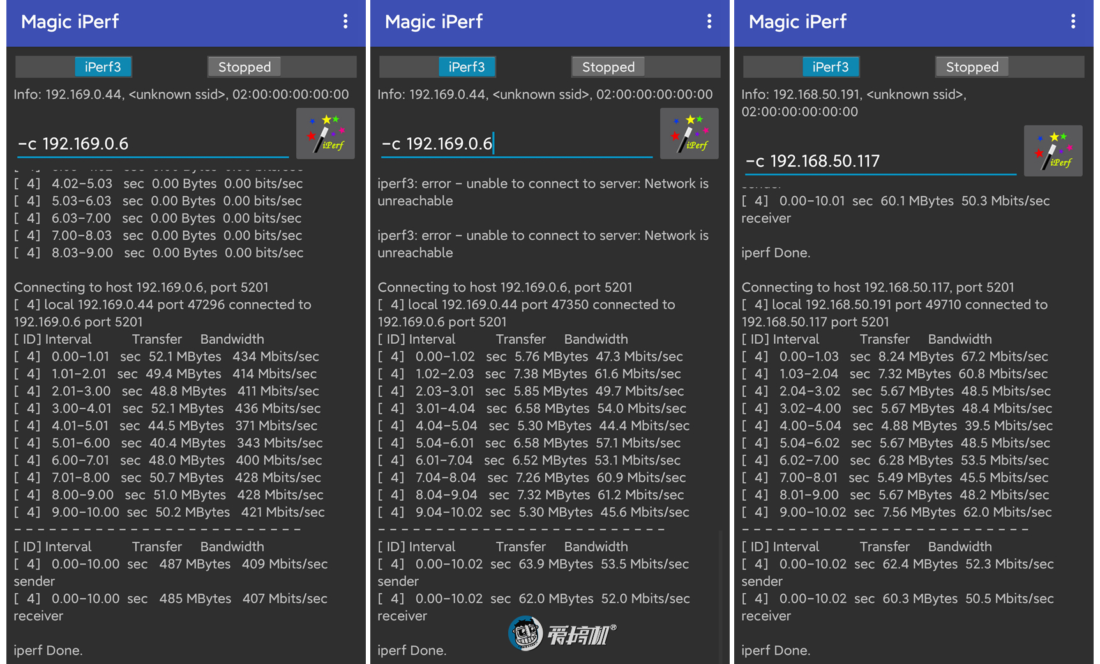The width and height of the screenshot is (1100, 664).
Task: Open overflow menu in right Magic iPerf panel
Action: point(1073,22)
